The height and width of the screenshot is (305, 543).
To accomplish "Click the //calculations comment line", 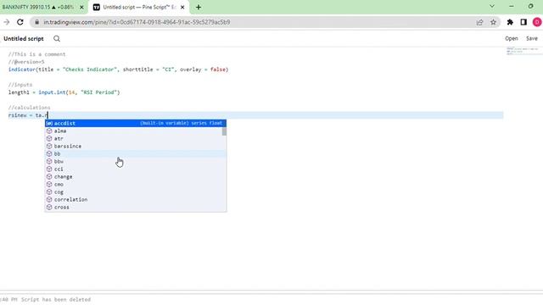I will [x=30, y=108].
